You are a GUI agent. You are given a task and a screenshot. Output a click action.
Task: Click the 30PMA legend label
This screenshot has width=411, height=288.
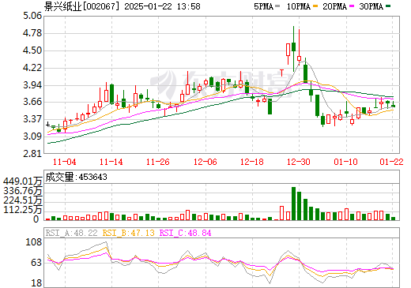[x=371, y=6]
